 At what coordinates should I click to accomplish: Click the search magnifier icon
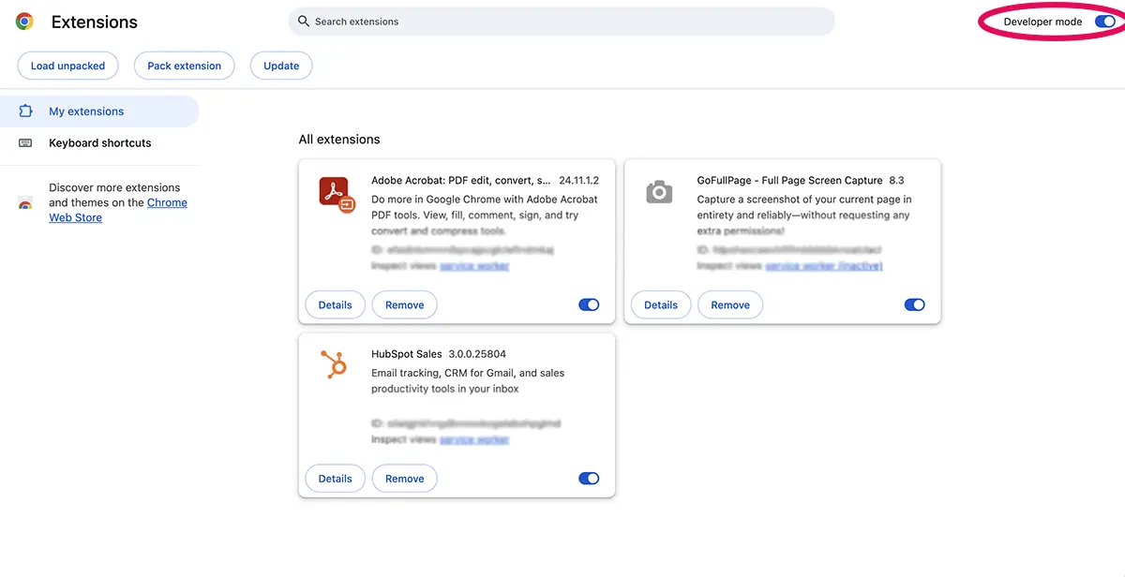304,22
